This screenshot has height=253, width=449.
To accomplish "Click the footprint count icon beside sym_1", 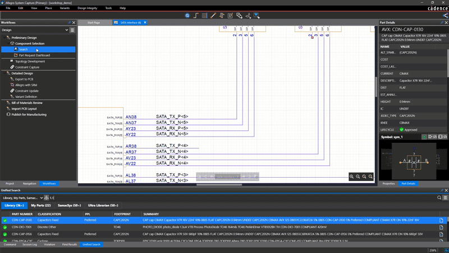I will [x=443, y=137].
